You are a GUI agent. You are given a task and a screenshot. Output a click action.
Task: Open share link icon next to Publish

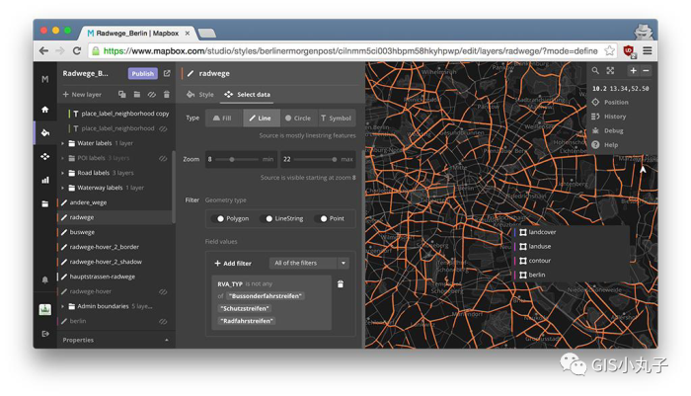coord(167,73)
